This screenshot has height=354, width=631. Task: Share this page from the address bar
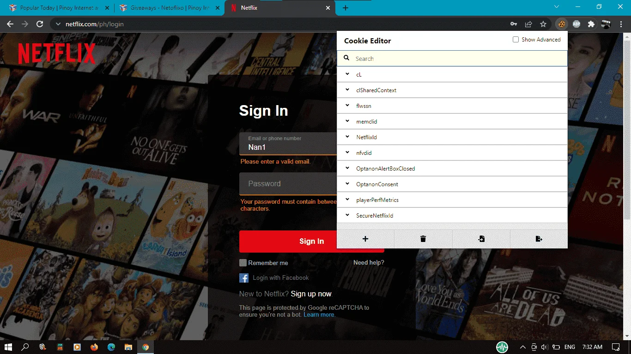coord(528,24)
